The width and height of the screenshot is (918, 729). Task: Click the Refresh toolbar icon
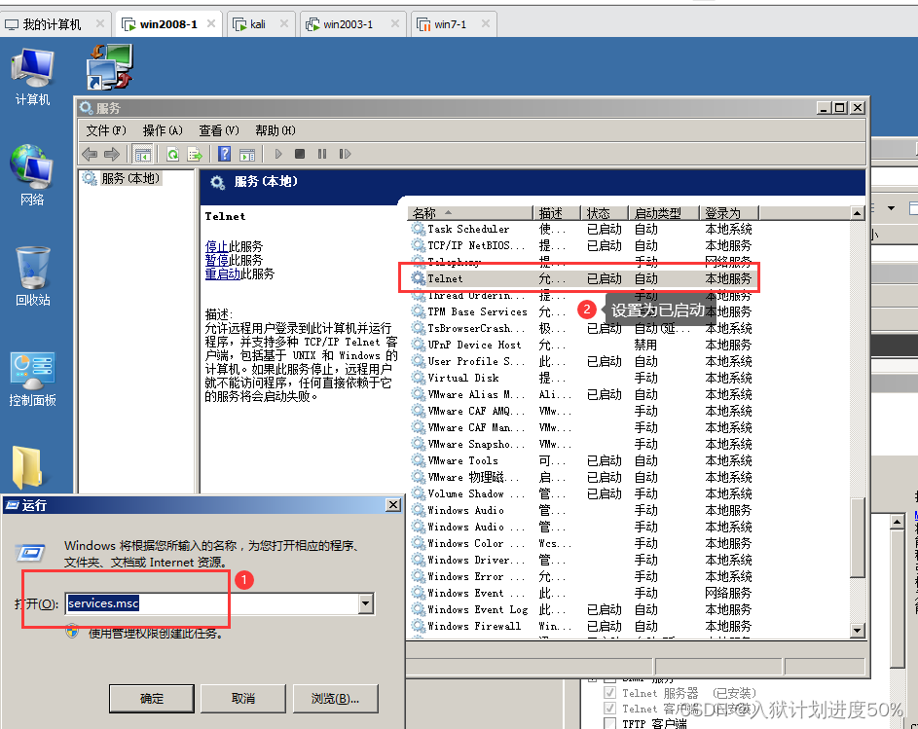[172, 155]
